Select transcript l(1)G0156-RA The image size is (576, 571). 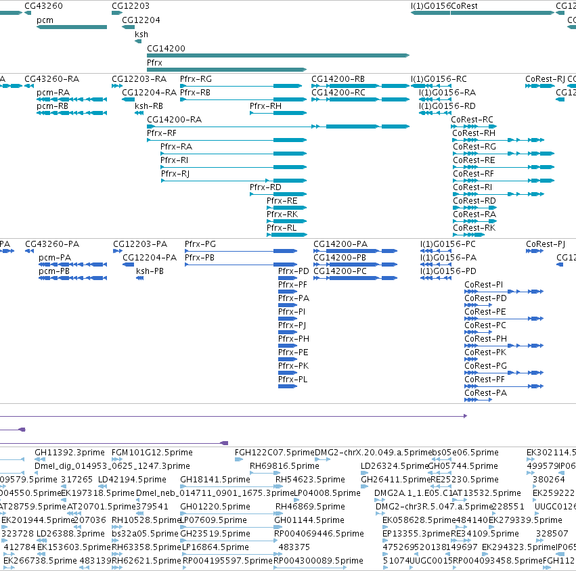point(447,93)
